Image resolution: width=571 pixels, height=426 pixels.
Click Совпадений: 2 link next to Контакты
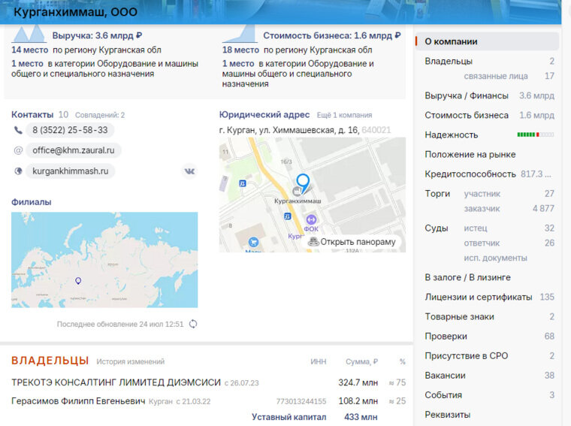point(100,115)
